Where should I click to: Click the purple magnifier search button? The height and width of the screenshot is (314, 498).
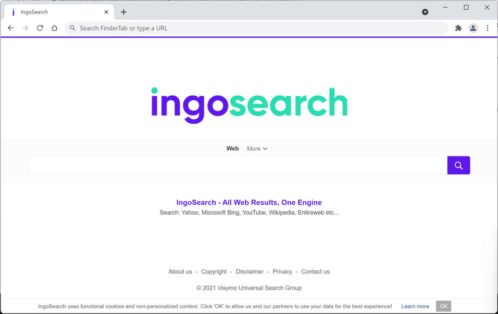coord(458,165)
